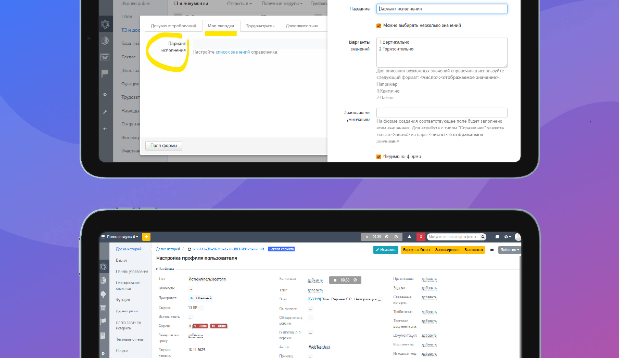Click the flag icon in upper sidebar

click(x=105, y=73)
